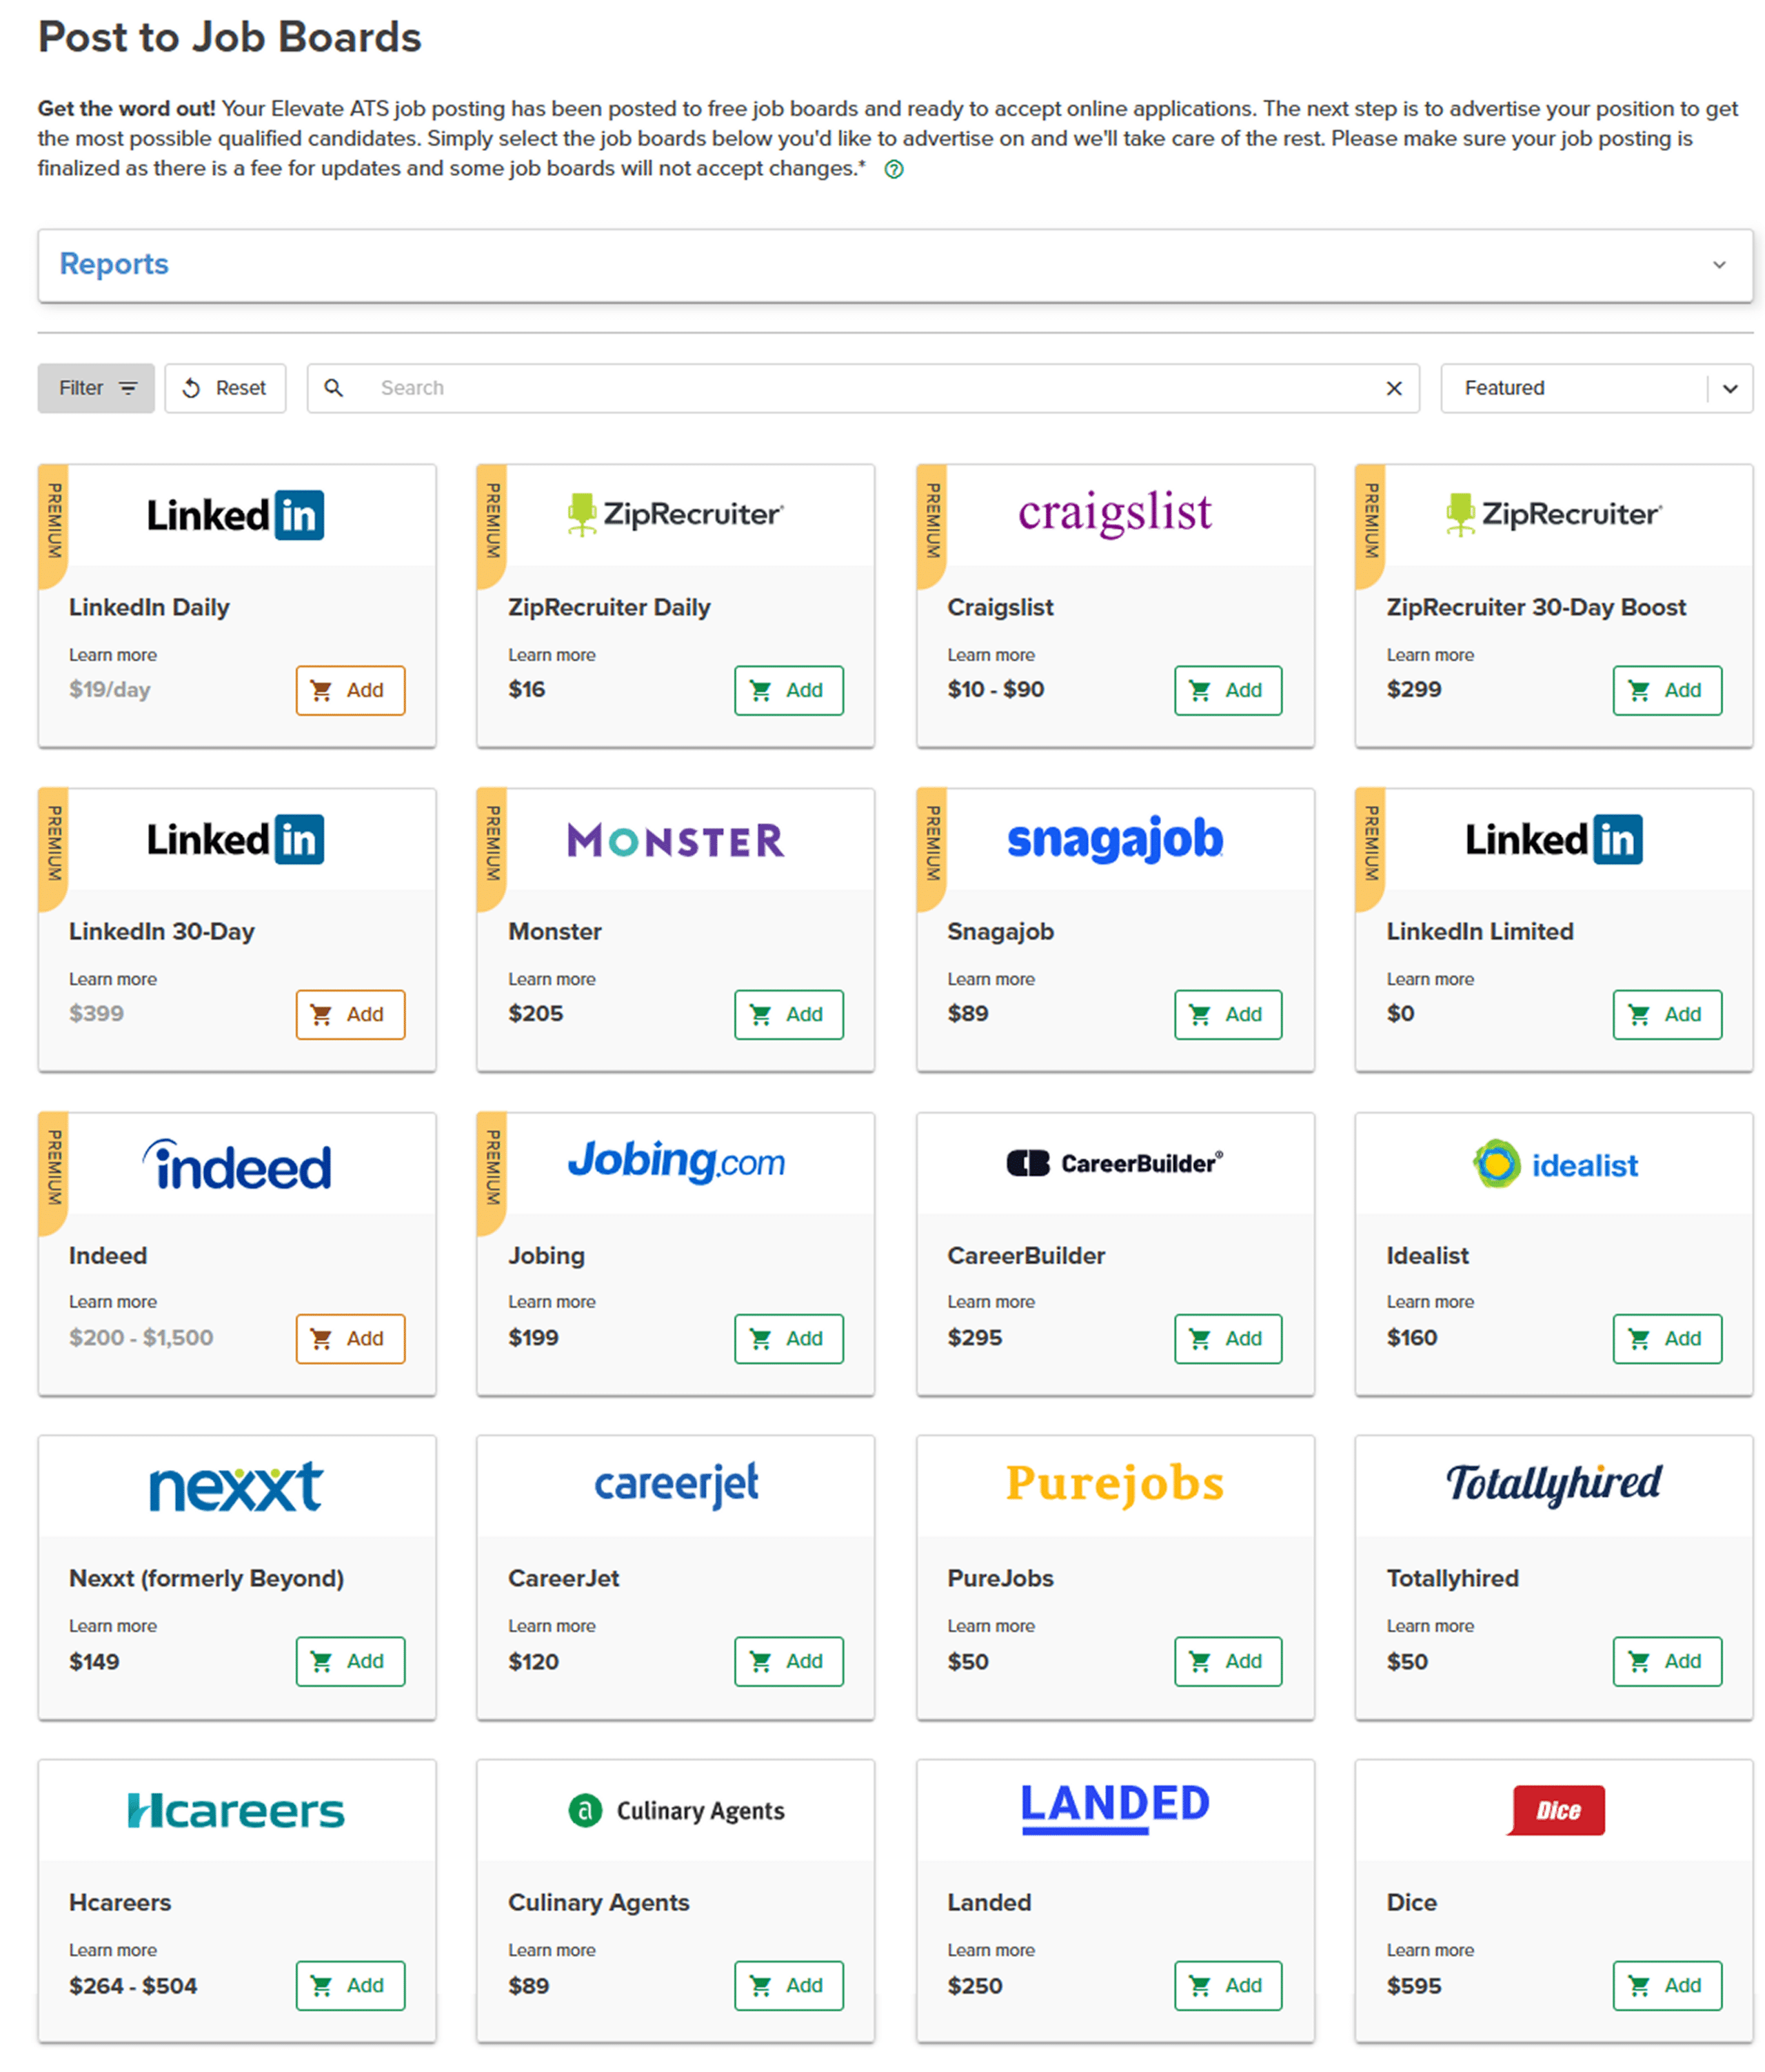Add ZipRecruiter Daily to cart
This screenshot has height=2072, width=1765.
[x=788, y=690]
